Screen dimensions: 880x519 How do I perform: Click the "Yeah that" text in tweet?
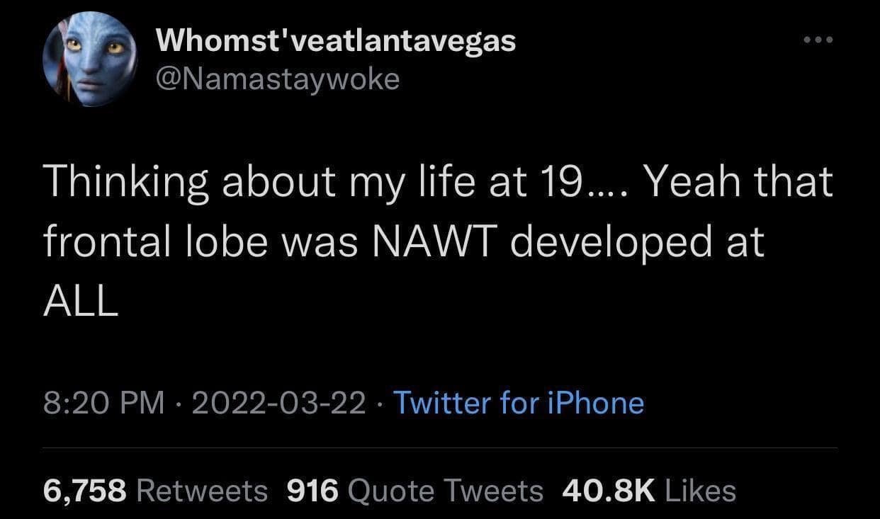click(x=740, y=182)
